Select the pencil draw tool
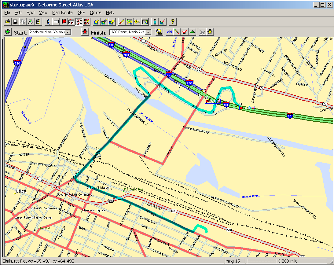This screenshot has height=265, width=334. [x=122, y=22]
